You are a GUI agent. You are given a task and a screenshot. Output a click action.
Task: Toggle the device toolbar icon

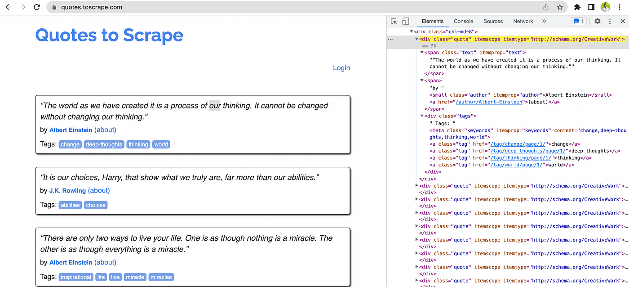[x=405, y=21]
